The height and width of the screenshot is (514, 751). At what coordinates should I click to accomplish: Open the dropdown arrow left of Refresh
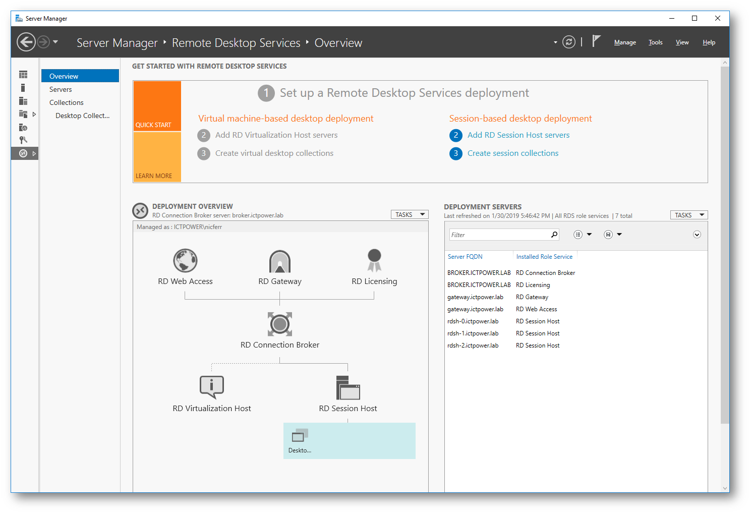coord(555,42)
